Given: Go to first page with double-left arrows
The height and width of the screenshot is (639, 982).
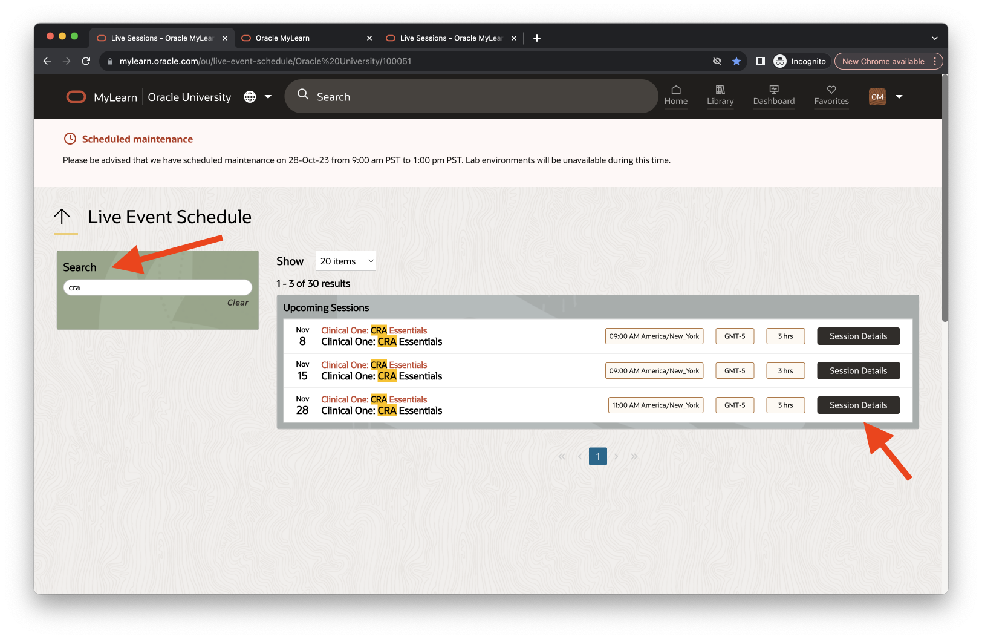Looking at the screenshot, I should pos(562,456).
